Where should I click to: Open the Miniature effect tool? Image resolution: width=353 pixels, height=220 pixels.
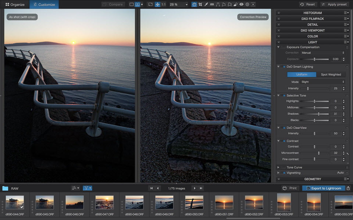pyautogui.click(x=247, y=4)
